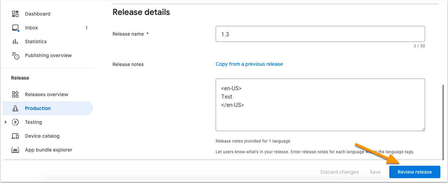Click Discard changes
Viewport: 448px width, 183px height.
339,172
